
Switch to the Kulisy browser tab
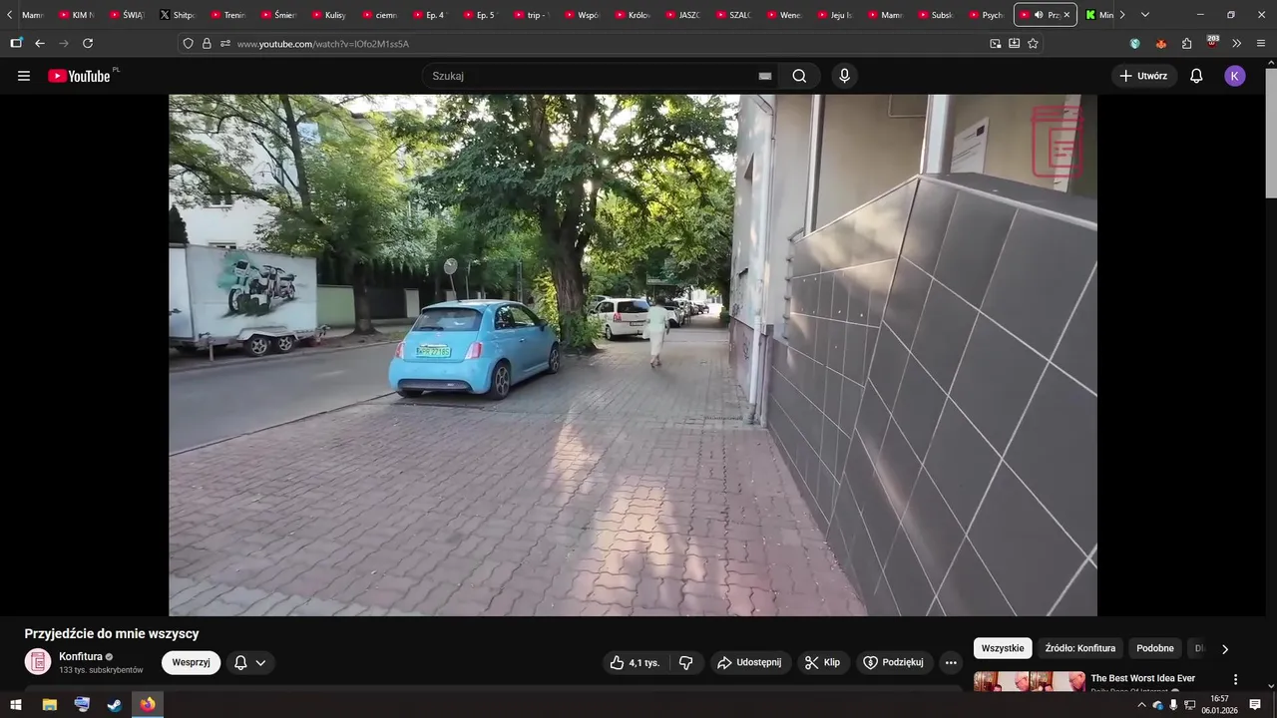pyautogui.click(x=331, y=15)
